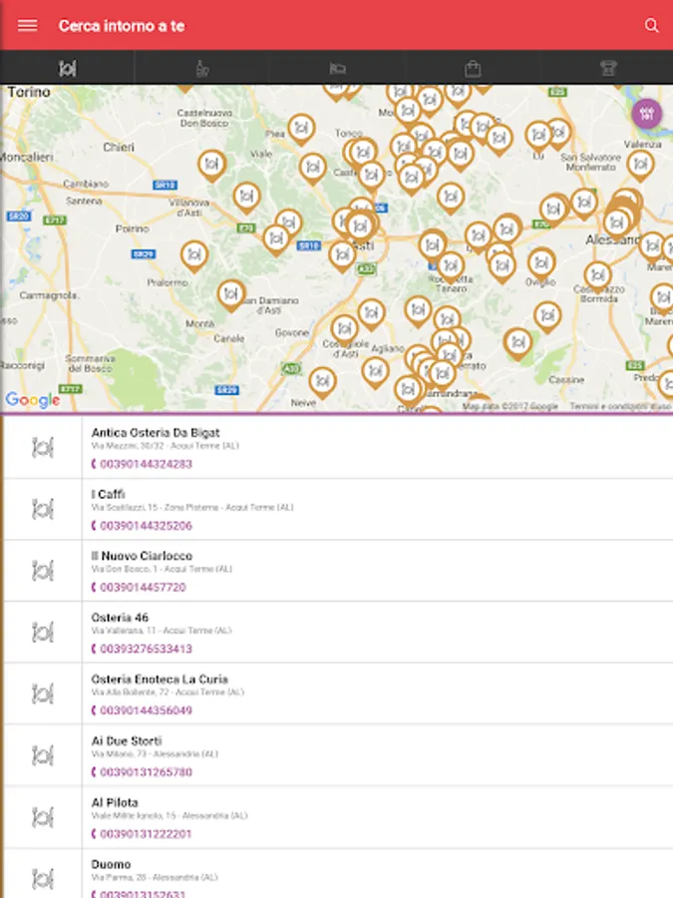
Task: Click restaurant icon beside I Caffi
Action: (42, 509)
